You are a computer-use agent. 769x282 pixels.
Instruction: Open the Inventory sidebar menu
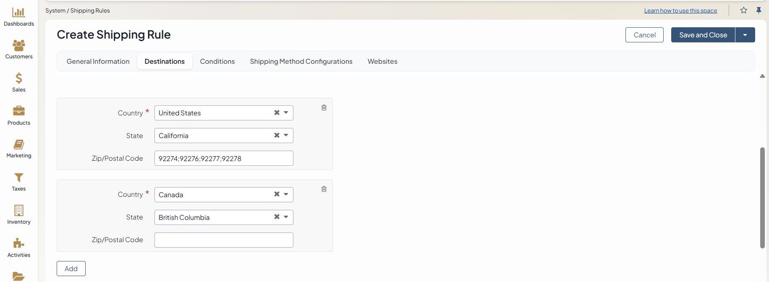(x=19, y=215)
